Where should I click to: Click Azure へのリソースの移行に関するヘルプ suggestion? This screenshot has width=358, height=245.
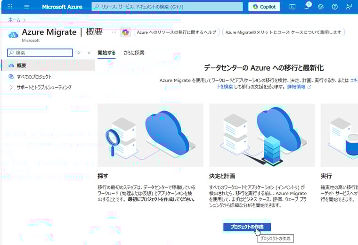tap(177, 32)
